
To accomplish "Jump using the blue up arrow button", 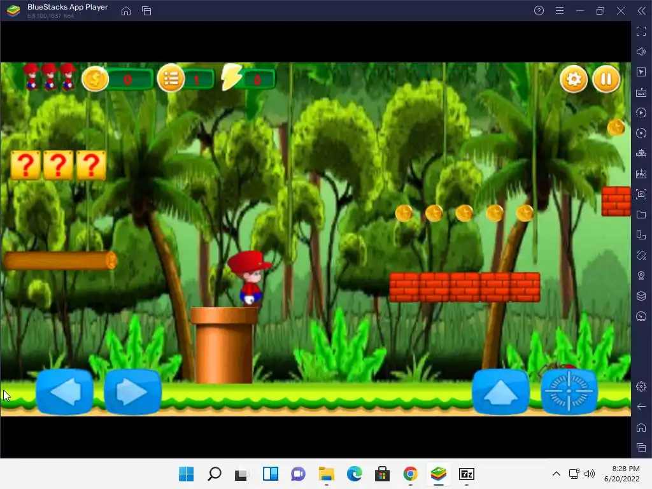I will coord(500,392).
